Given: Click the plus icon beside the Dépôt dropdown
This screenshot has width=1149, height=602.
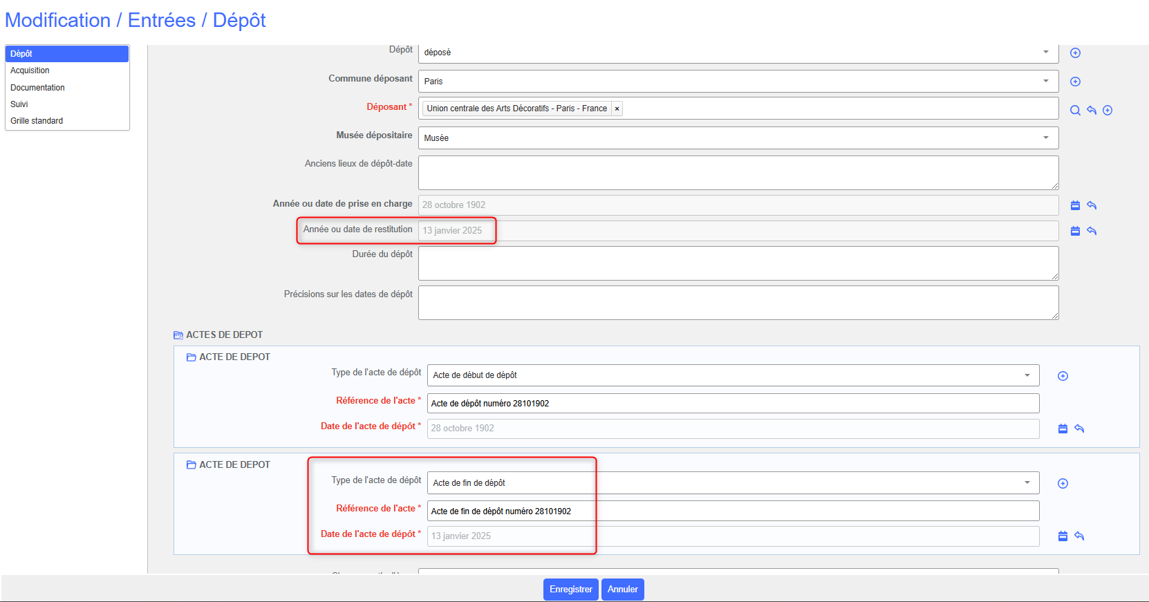Looking at the screenshot, I should pos(1075,53).
